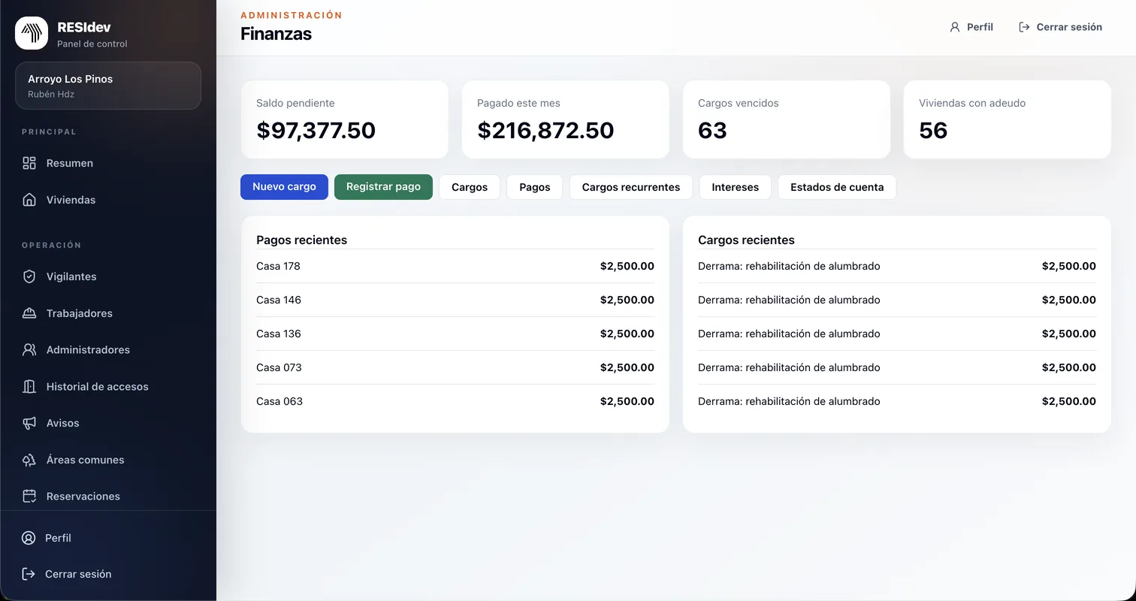Open Resumen via its grid icon
1136x601 pixels.
[x=29, y=163]
